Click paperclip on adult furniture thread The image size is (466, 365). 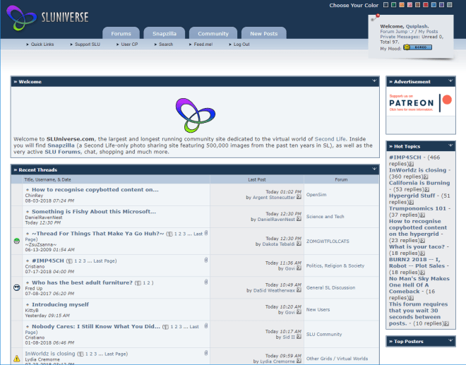[206, 282]
